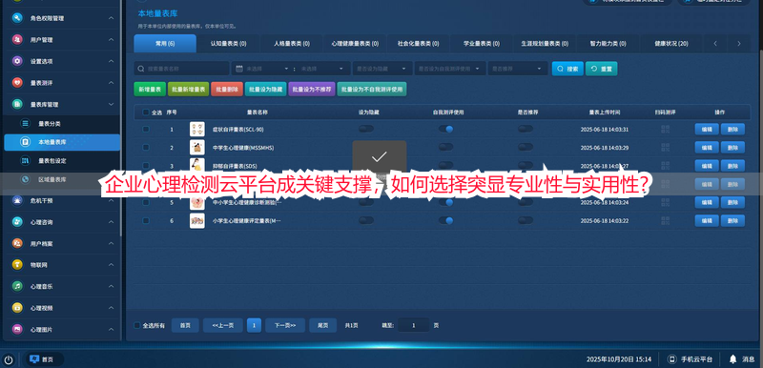Toggle 是否推荐 for 中学生心理健康(MSSMHS)
763x368 pixels.
point(526,147)
